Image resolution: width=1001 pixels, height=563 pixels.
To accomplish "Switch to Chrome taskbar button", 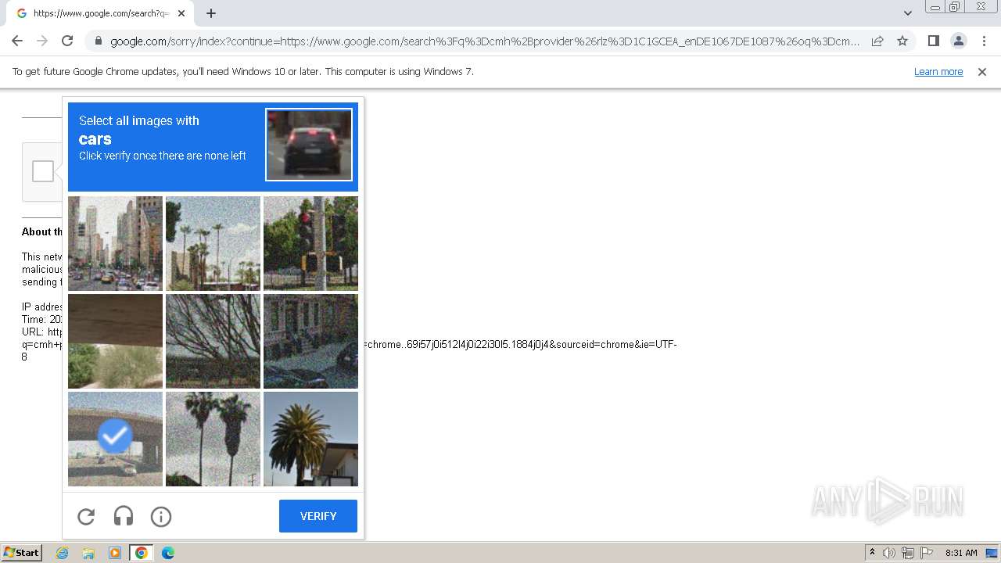I will pos(141,553).
